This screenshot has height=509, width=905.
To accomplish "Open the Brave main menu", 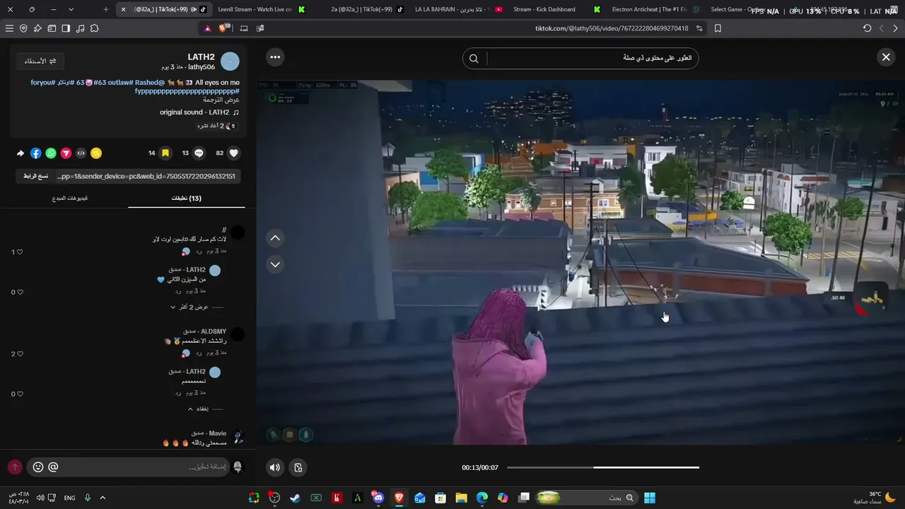I will click(9, 28).
